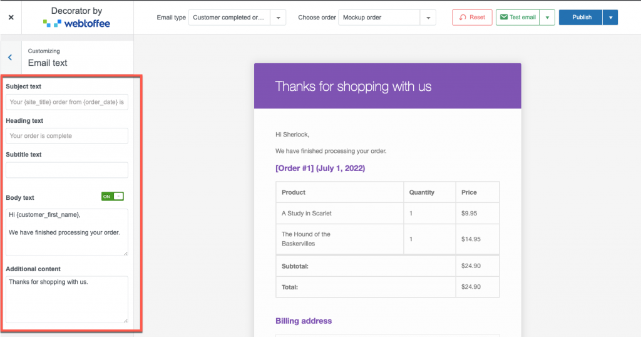Expand the Publish options arrow

(610, 18)
